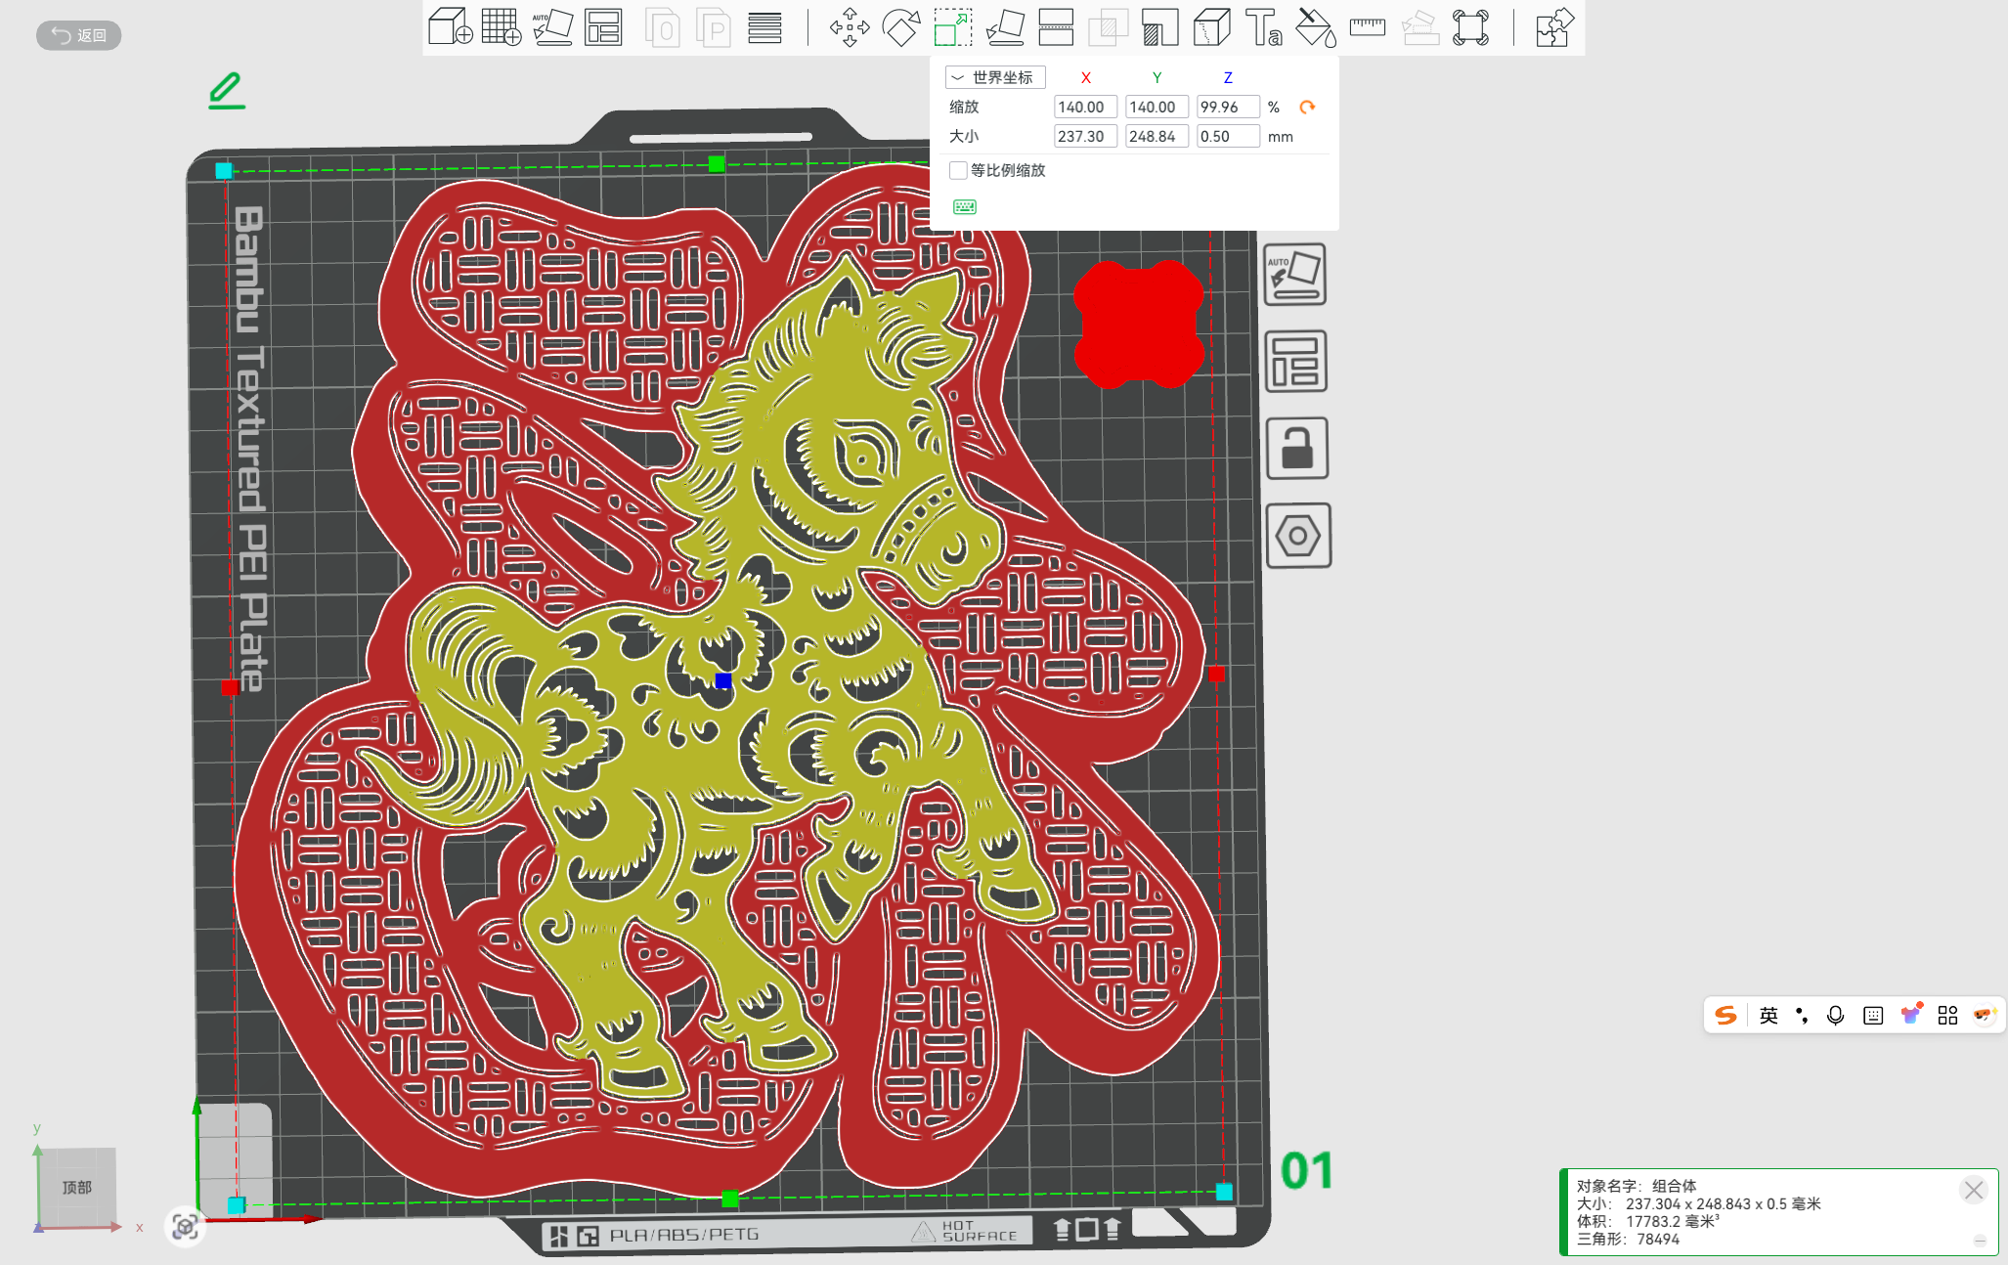Click the 顶部 view cube face

[x=77, y=1187]
